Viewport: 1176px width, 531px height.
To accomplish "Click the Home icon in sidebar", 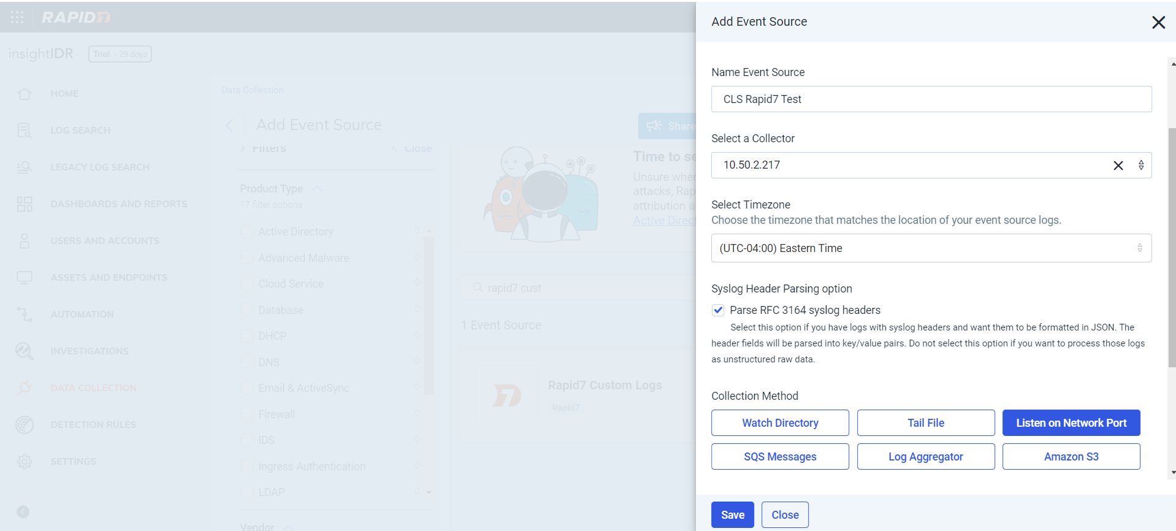I will pyautogui.click(x=25, y=94).
